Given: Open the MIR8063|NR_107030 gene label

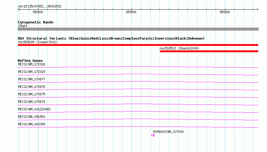Looking at the screenshot, I should (x=168, y=132).
